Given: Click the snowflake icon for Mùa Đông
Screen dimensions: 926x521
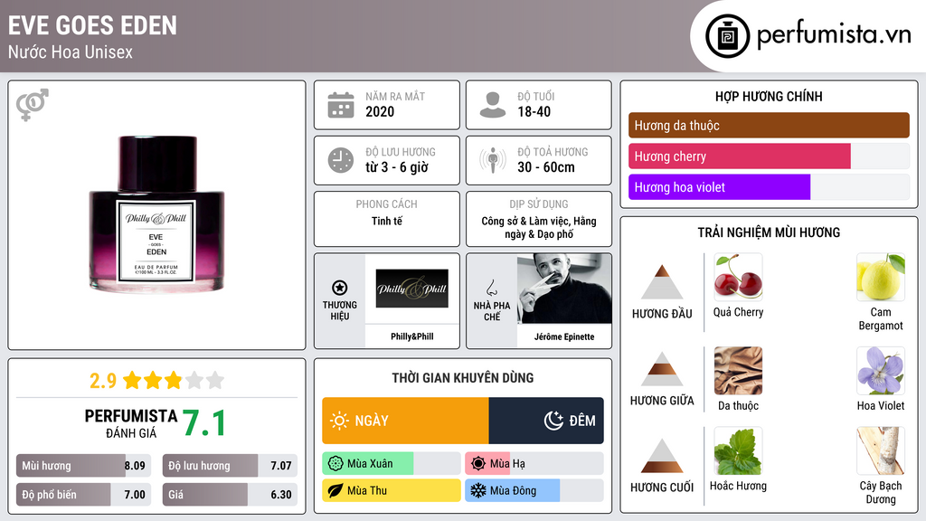Looking at the screenshot, I should coord(478,490).
